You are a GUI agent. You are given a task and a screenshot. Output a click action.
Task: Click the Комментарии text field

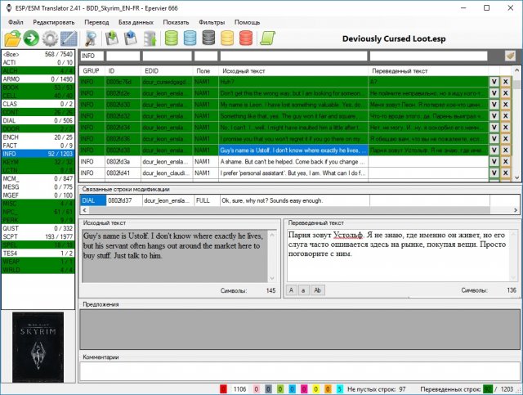click(x=298, y=369)
